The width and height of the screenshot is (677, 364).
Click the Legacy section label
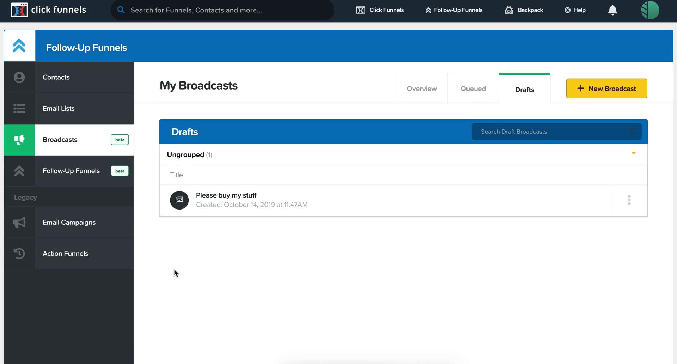(25, 198)
